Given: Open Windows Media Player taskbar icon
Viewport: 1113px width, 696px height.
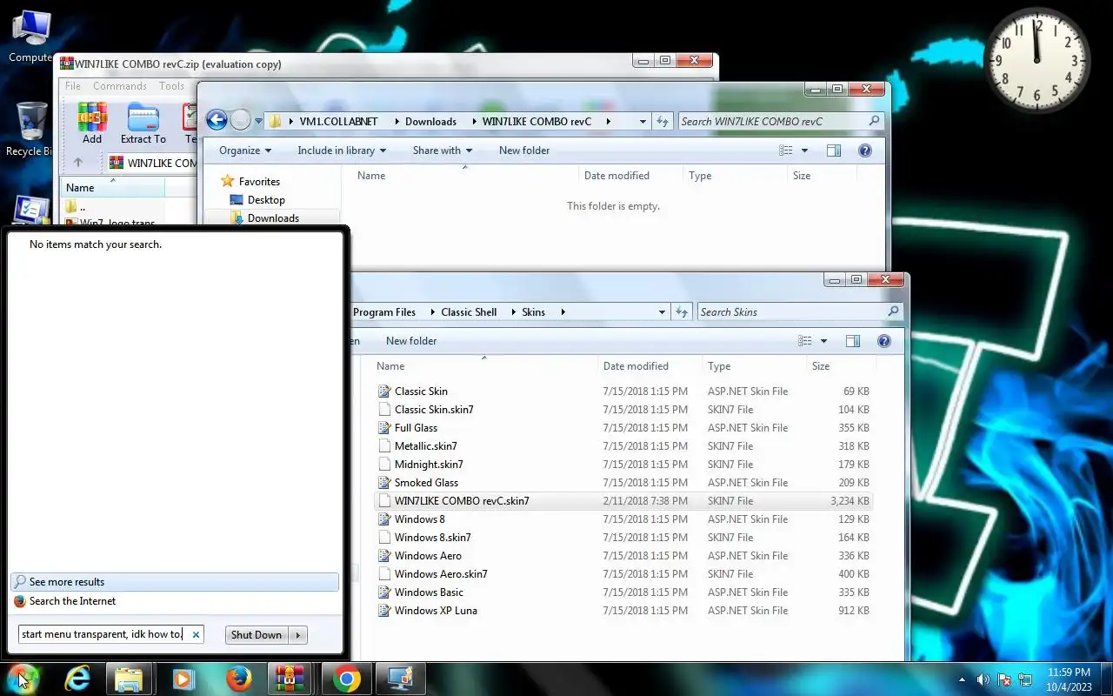Looking at the screenshot, I should point(183,679).
